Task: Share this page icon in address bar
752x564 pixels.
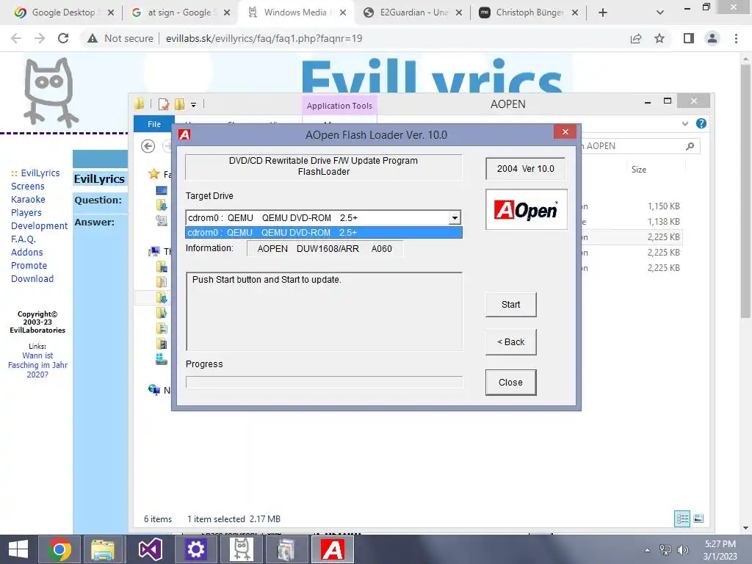Action: (636, 38)
